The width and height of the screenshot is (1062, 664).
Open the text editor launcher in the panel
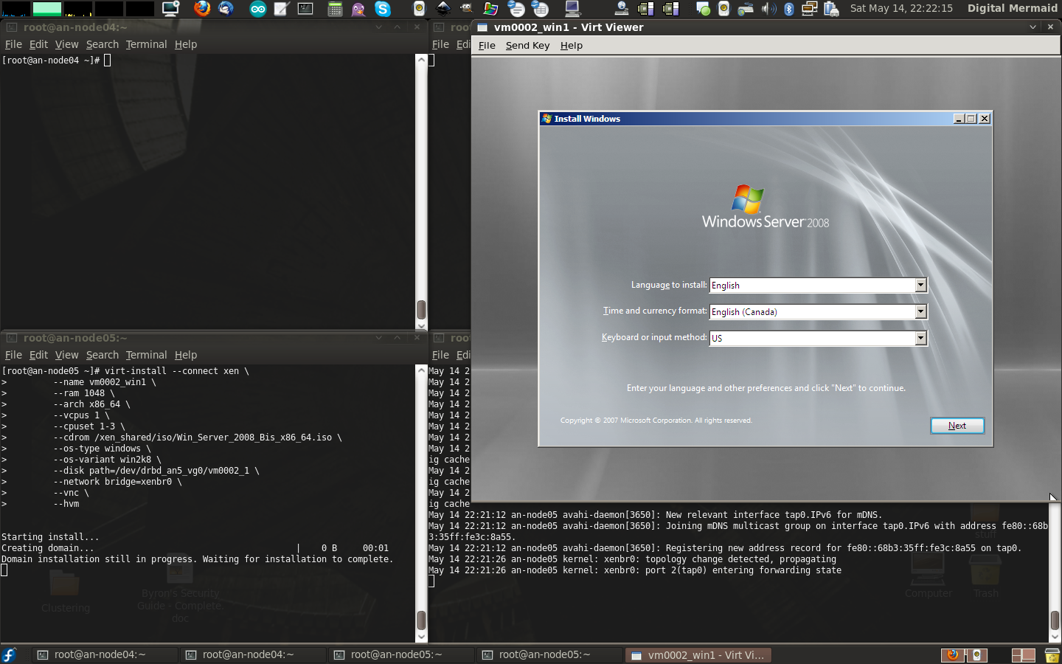click(x=281, y=9)
